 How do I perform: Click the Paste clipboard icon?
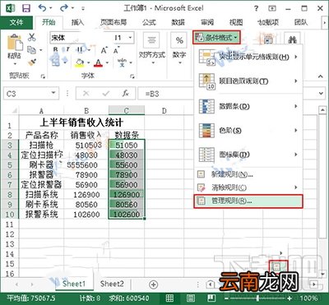[14, 43]
